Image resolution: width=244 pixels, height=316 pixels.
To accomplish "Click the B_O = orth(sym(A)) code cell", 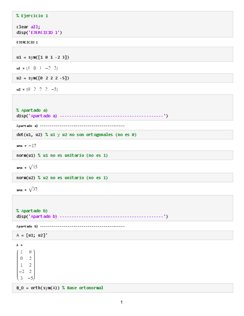I will [60, 288].
